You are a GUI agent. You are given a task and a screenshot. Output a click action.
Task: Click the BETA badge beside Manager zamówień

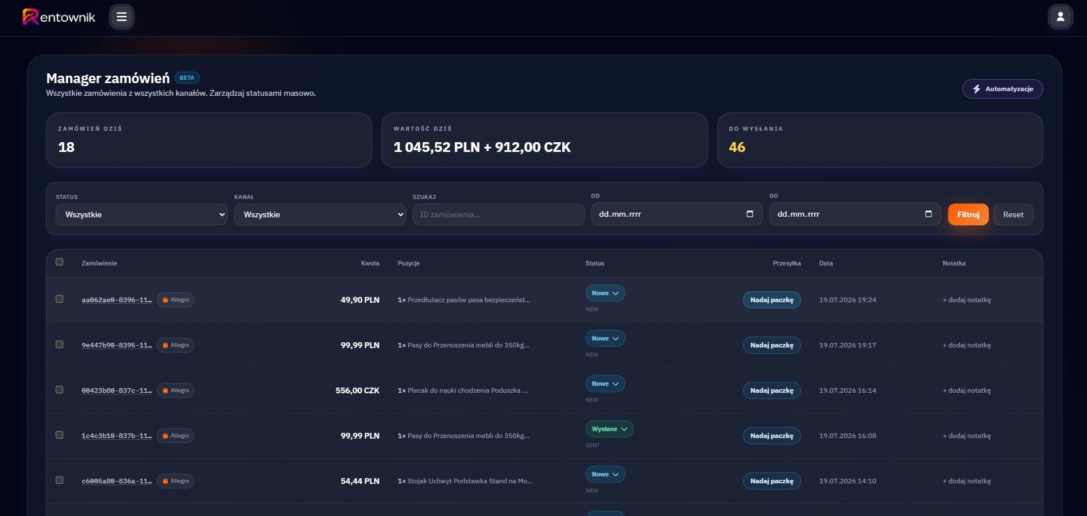click(x=187, y=78)
